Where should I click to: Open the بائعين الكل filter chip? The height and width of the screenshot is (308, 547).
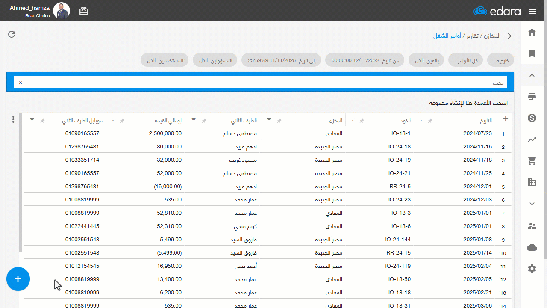pos(426,61)
